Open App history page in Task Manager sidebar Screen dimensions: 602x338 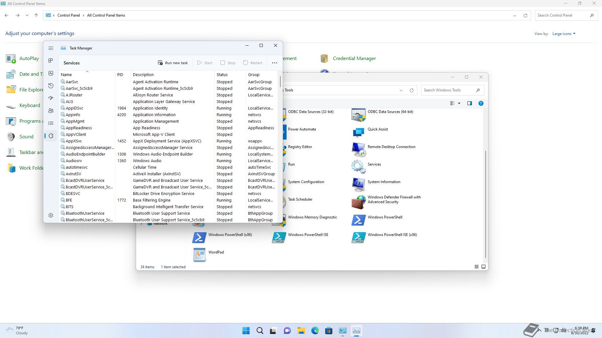(51, 86)
